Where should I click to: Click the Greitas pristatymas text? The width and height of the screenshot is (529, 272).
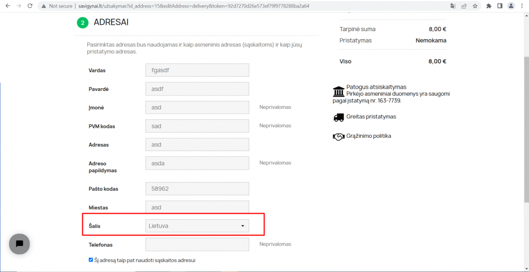coord(371,117)
